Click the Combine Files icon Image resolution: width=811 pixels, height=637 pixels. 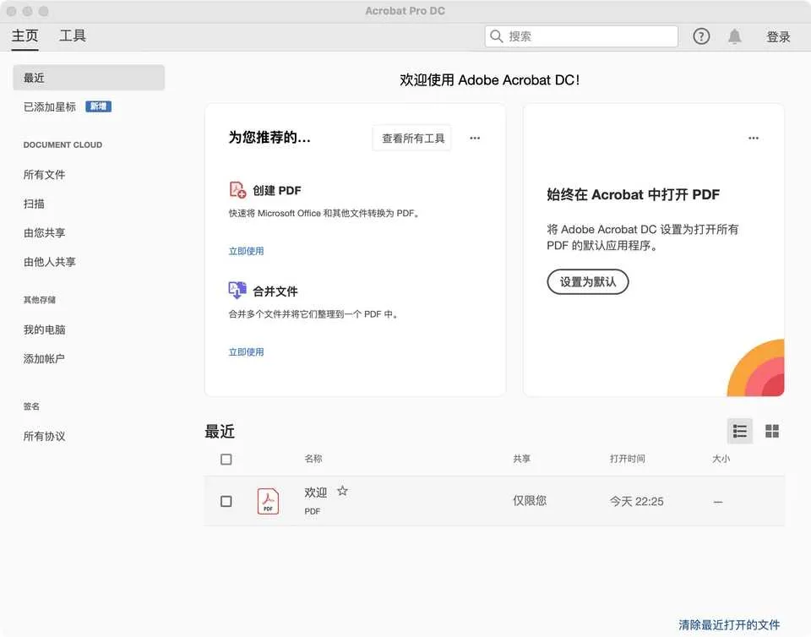237,291
